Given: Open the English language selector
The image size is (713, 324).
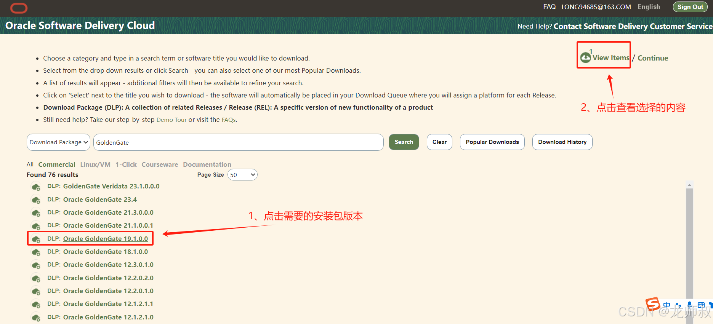Looking at the screenshot, I should 649,7.
